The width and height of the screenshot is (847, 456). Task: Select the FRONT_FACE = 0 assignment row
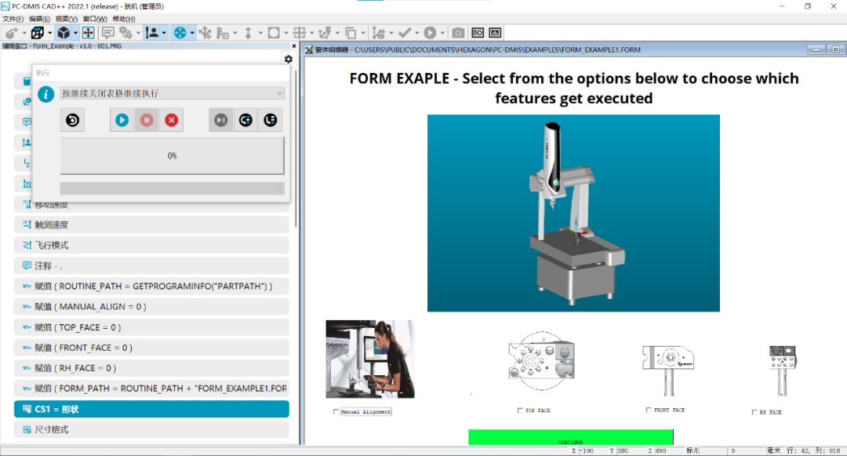151,348
